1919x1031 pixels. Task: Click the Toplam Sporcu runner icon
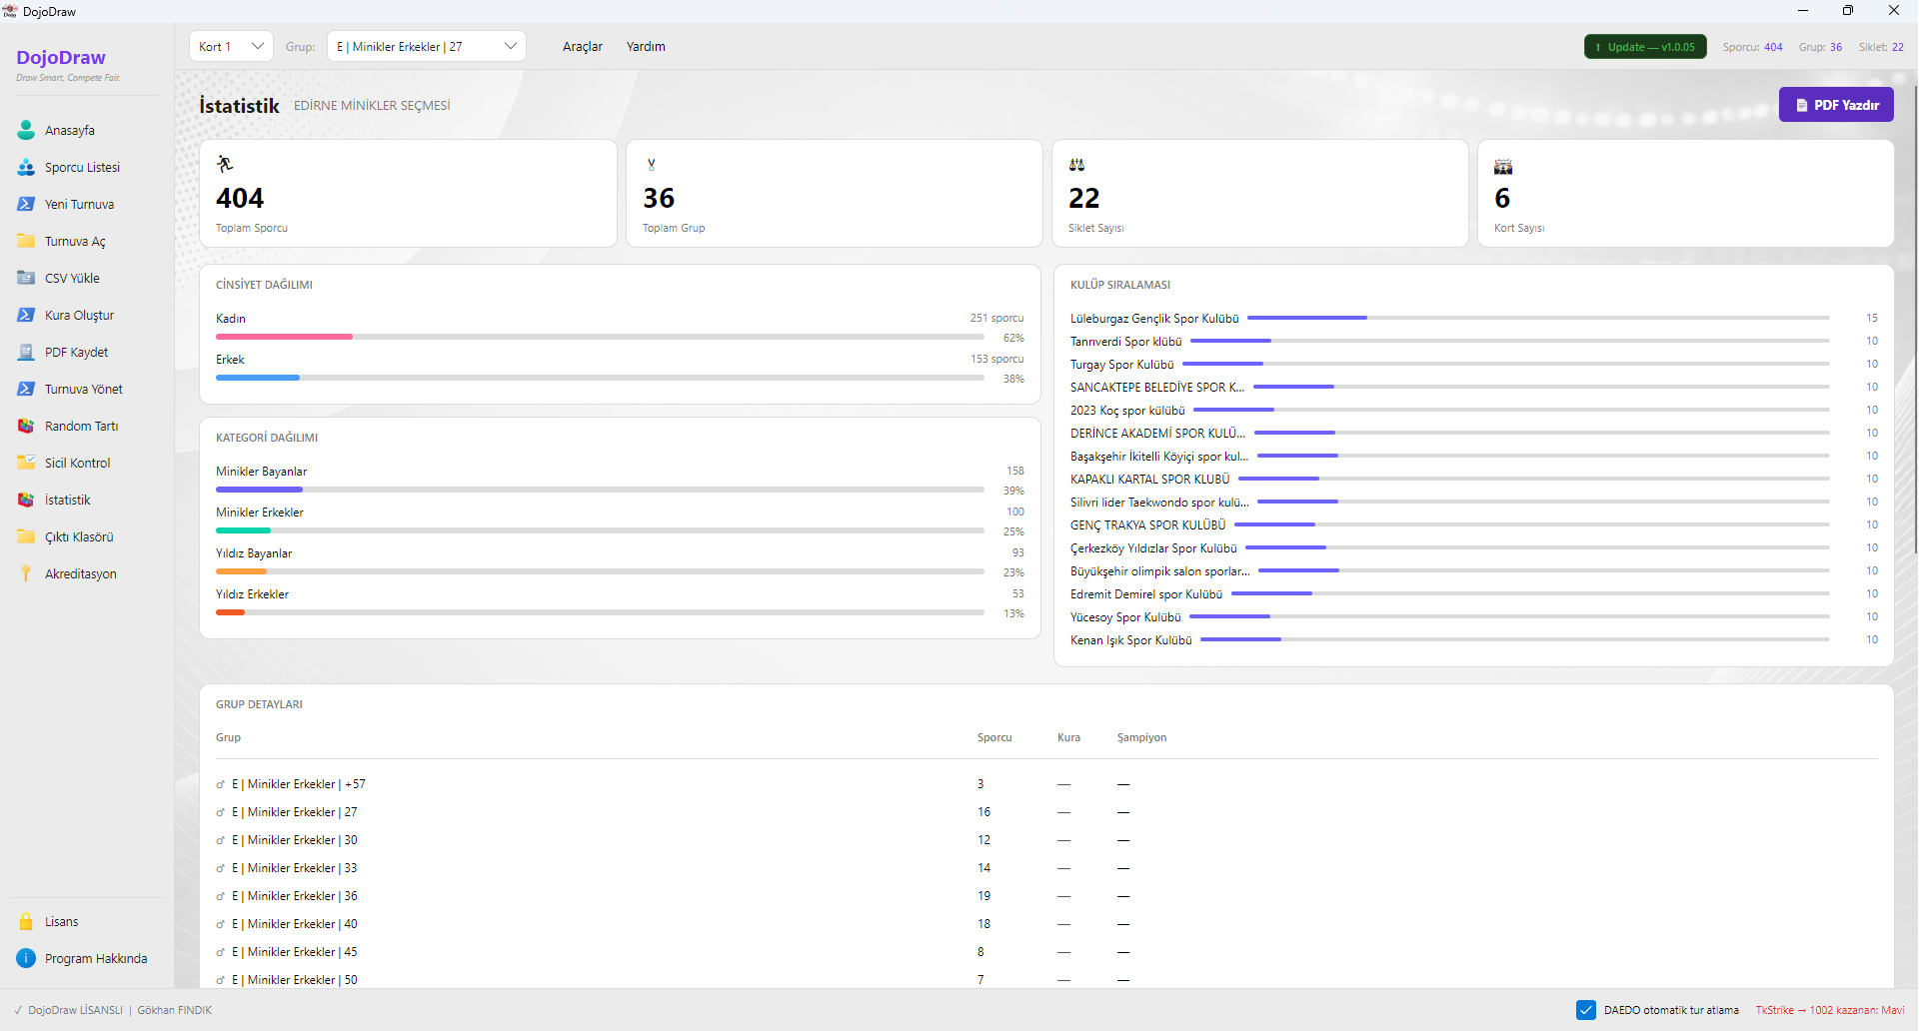coord(225,164)
